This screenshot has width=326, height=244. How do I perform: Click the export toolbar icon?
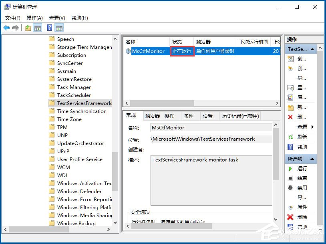[x=27, y=27]
